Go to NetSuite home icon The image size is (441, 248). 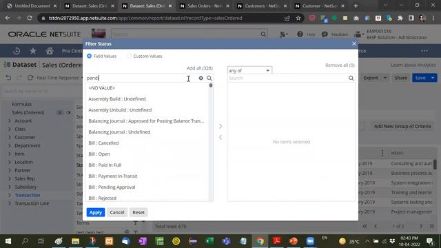[x=50, y=50]
